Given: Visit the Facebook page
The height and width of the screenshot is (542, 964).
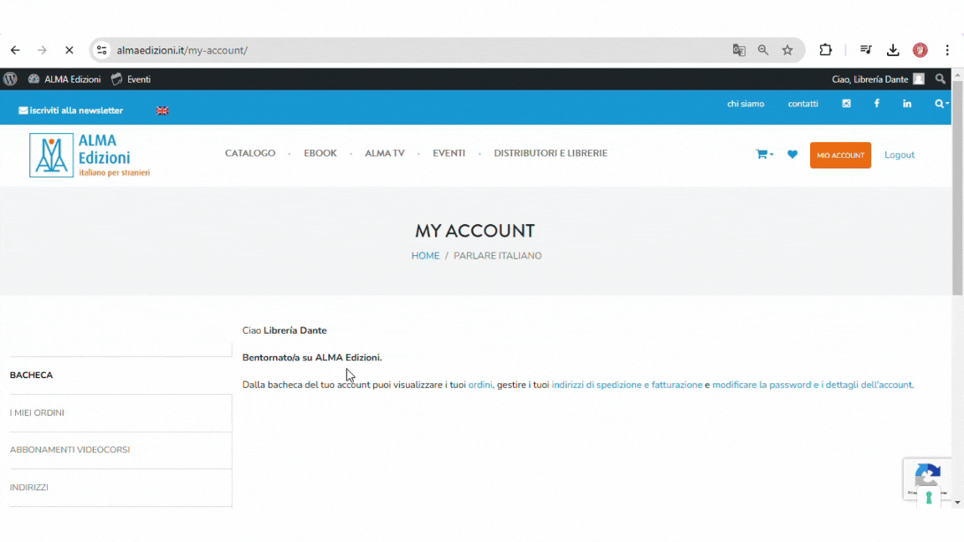Looking at the screenshot, I should pyautogui.click(x=877, y=104).
